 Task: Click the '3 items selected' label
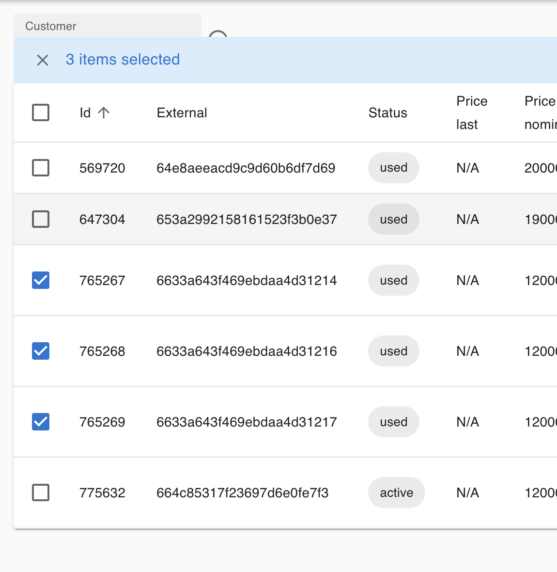pyautogui.click(x=123, y=60)
